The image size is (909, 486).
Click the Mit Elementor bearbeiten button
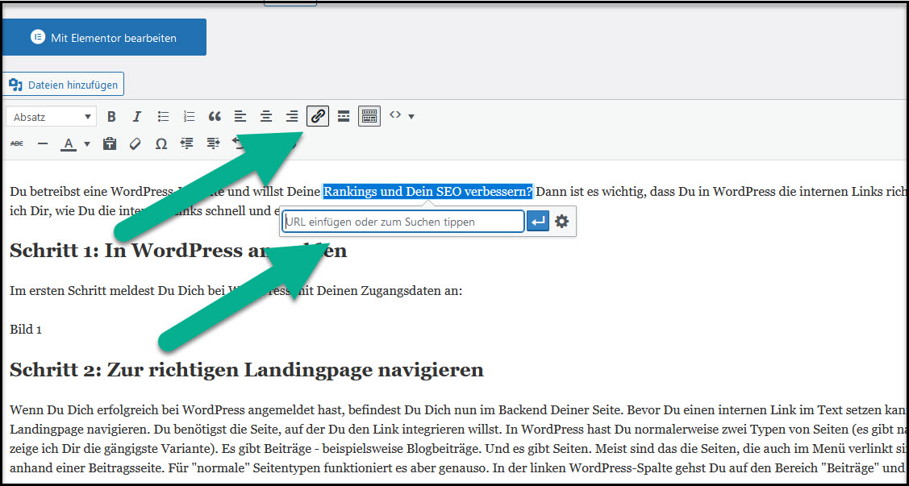[104, 38]
